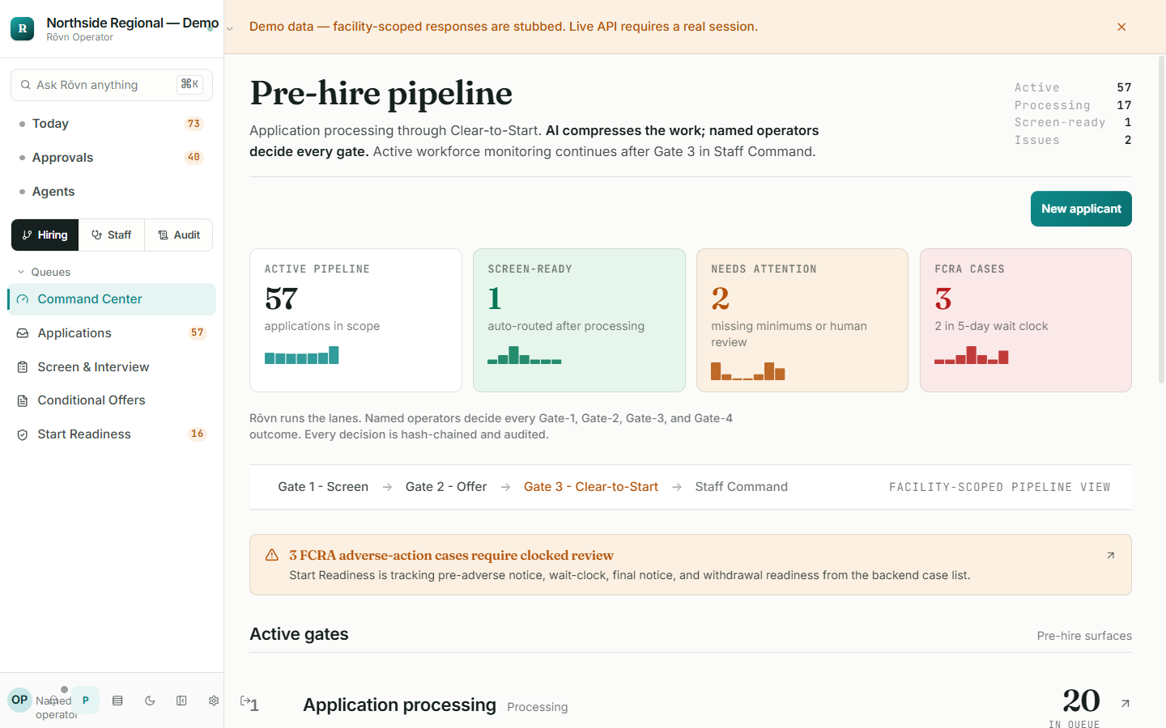Click the OP operator avatar
Viewport: 1166px width, 728px height.
pos(19,700)
